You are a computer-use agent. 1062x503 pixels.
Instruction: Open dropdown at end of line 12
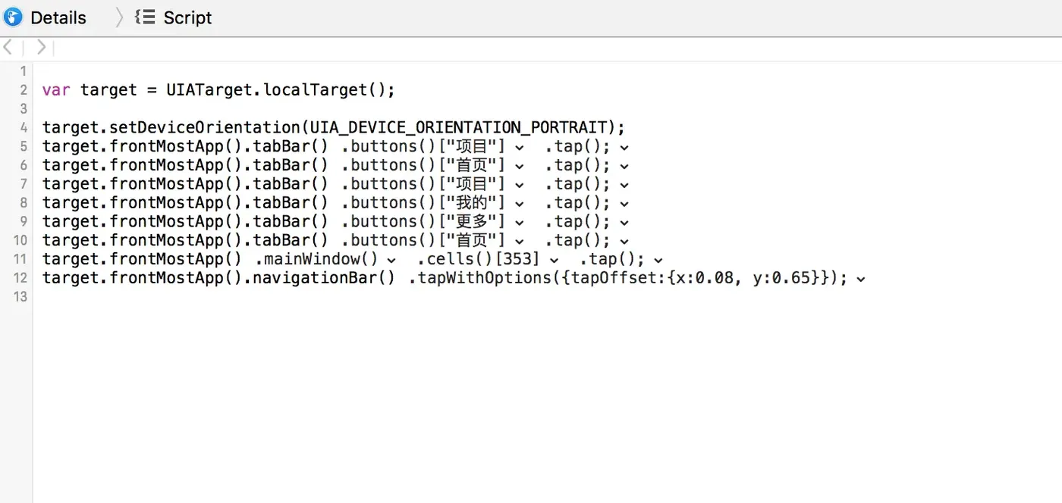[x=860, y=280]
